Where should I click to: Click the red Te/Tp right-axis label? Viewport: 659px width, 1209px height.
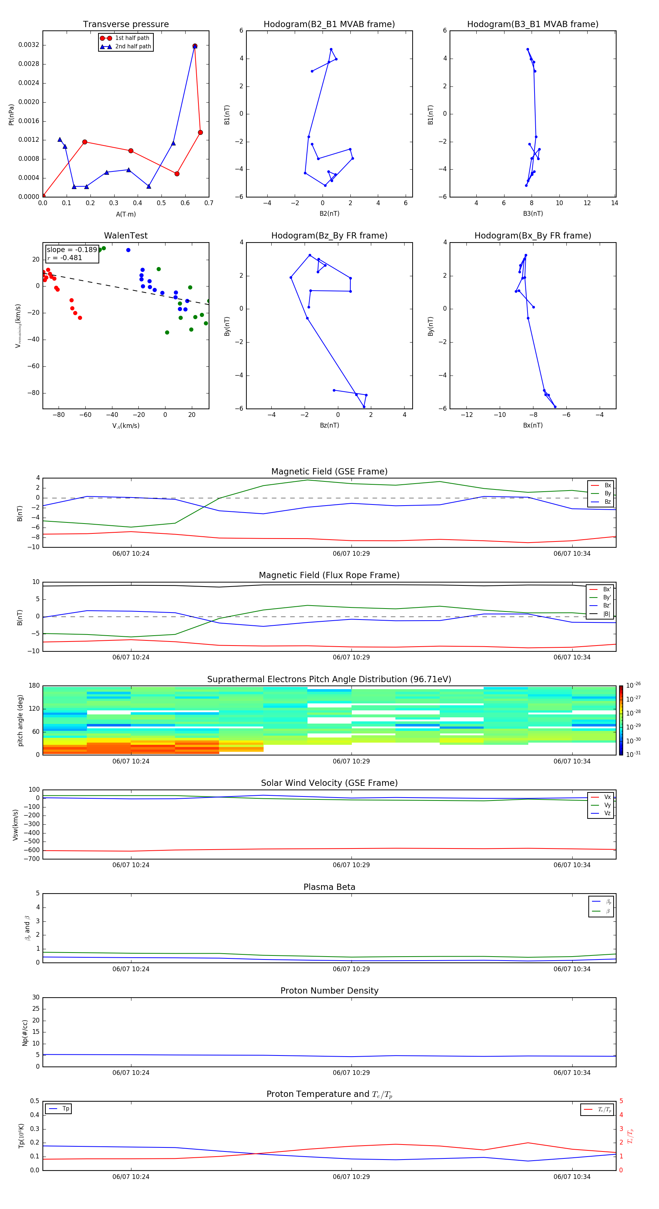tap(630, 1136)
